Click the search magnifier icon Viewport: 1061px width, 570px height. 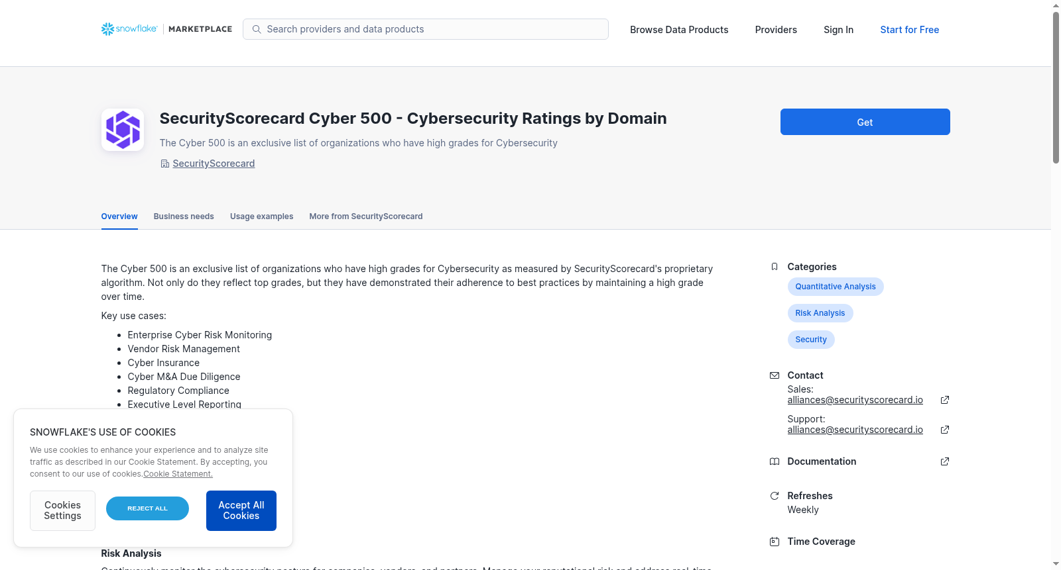coord(257,29)
